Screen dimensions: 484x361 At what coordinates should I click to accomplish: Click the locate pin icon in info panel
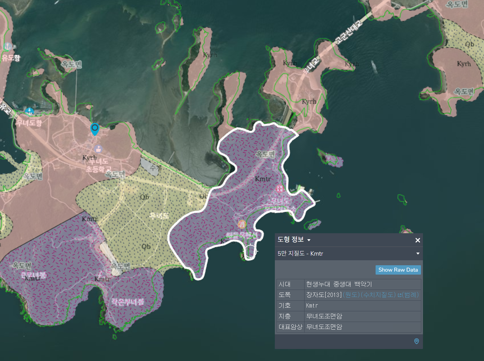coord(417,341)
